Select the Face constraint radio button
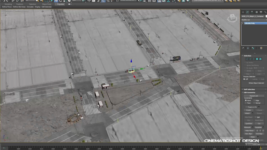Screen dimensions: 267x150 [246, 103]
